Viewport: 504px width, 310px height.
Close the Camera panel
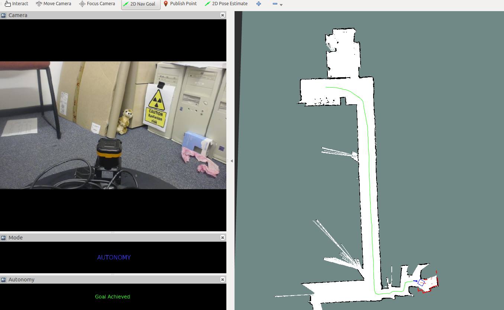tap(222, 15)
